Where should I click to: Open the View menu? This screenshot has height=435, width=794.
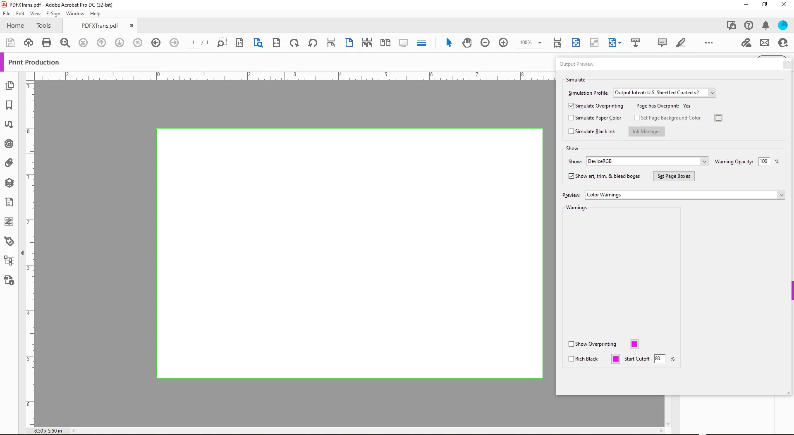coord(35,14)
